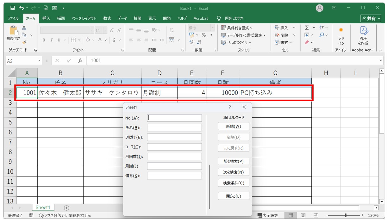Click the Increase Indent icon
Image resolution: width=388 pixels, height=222 pixels.
pos(162,40)
